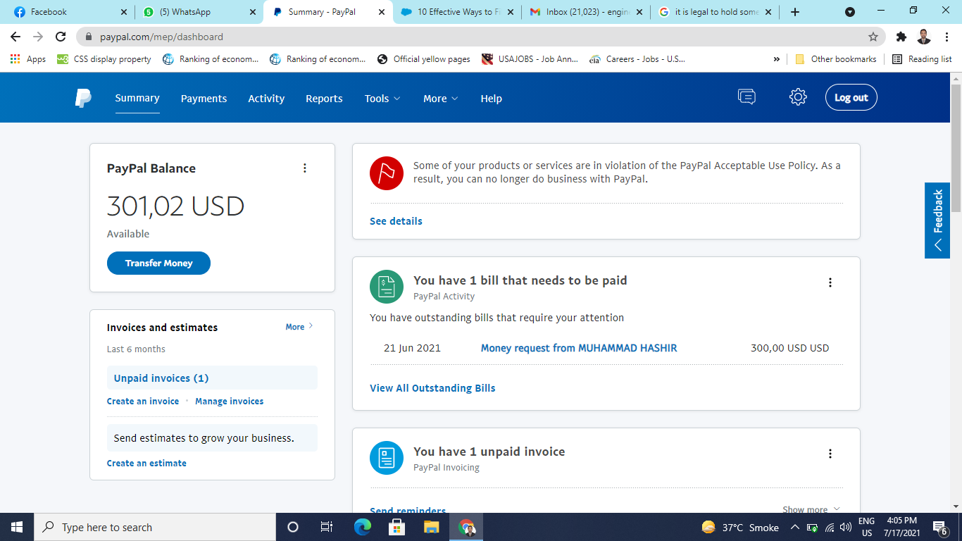Open three-dot menu on bill card

click(x=830, y=282)
